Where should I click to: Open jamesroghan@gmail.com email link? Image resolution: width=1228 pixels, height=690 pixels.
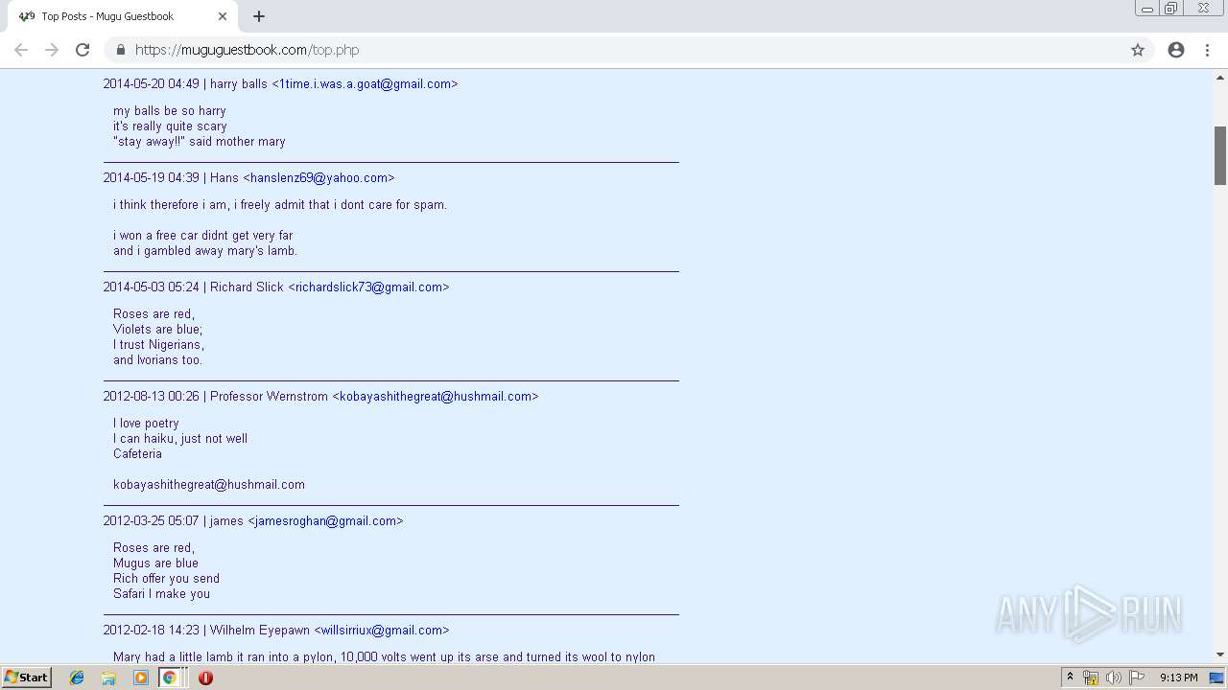click(x=325, y=521)
